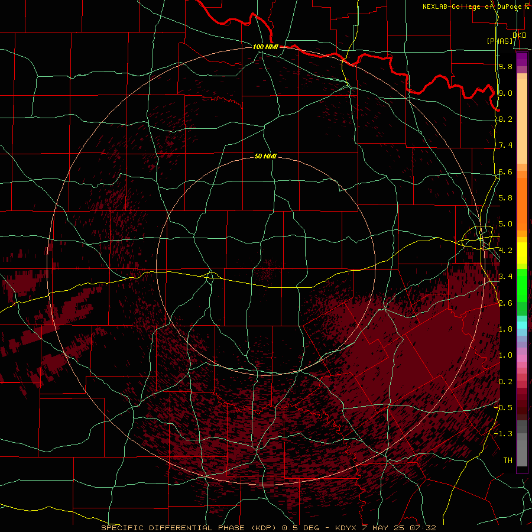Click the 3.4 value on the color scale

(505, 277)
